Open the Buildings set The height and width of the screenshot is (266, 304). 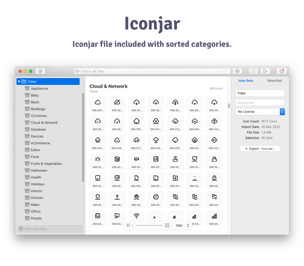[38, 109]
